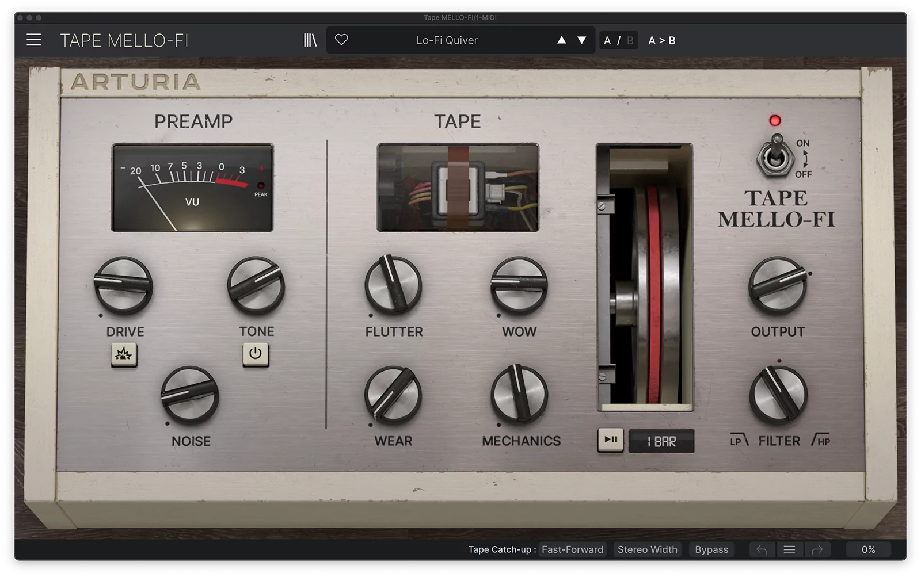The width and height of the screenshot is (921, 577).
Task: Toggle the Tone power button
Action: 256,354
